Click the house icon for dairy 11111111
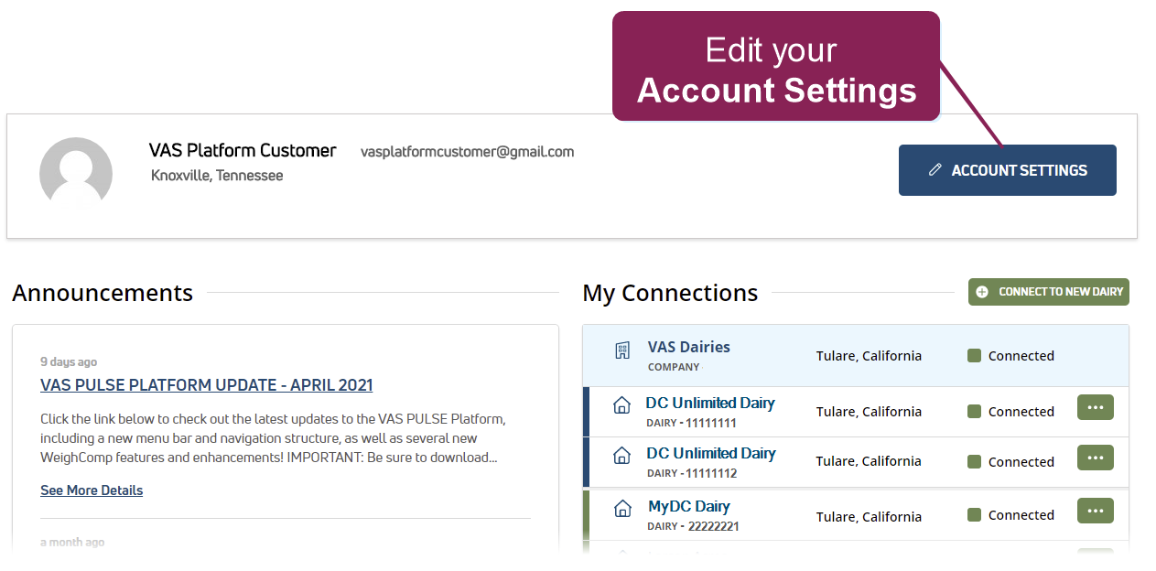Image resolution: width=1156 pixels, height=571 pixels. coord(621,404)
